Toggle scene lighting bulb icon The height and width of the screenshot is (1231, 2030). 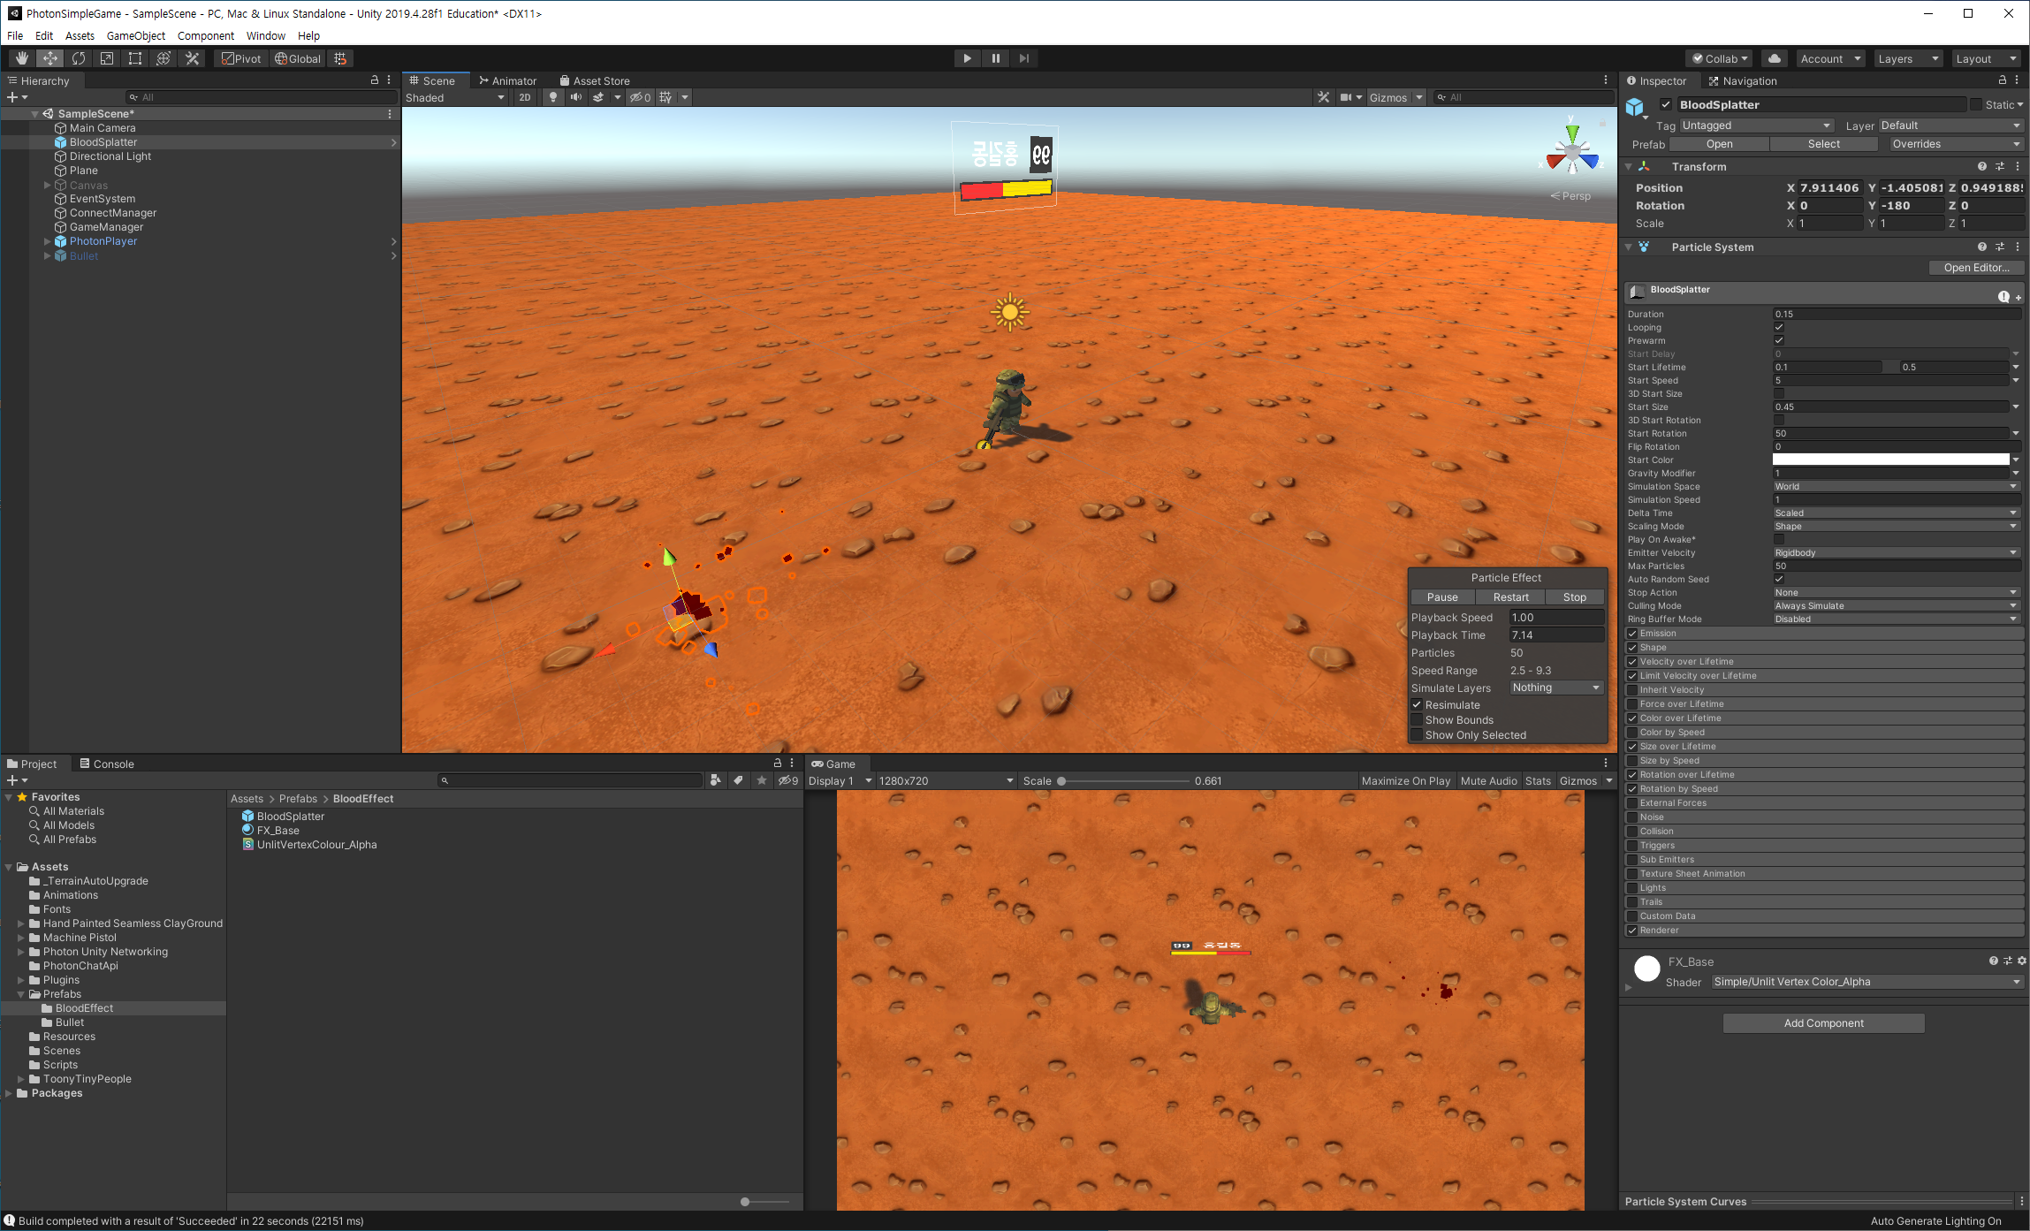coord(553,97)
